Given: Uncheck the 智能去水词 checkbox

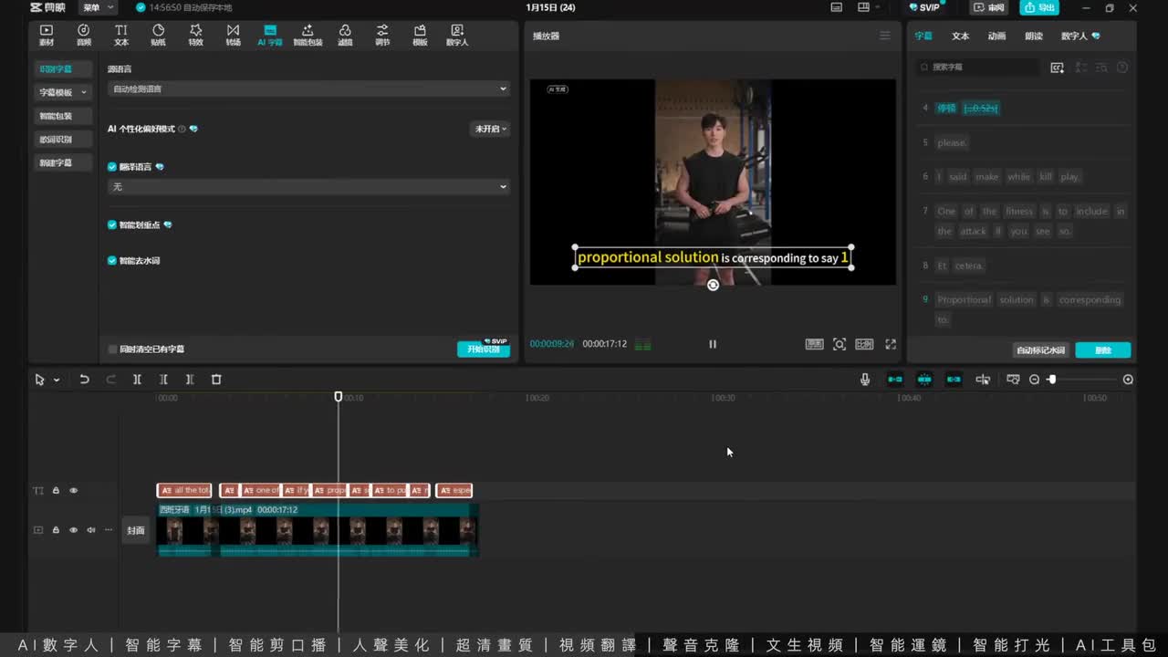Looking at the screenshot, I should point(112,261).
